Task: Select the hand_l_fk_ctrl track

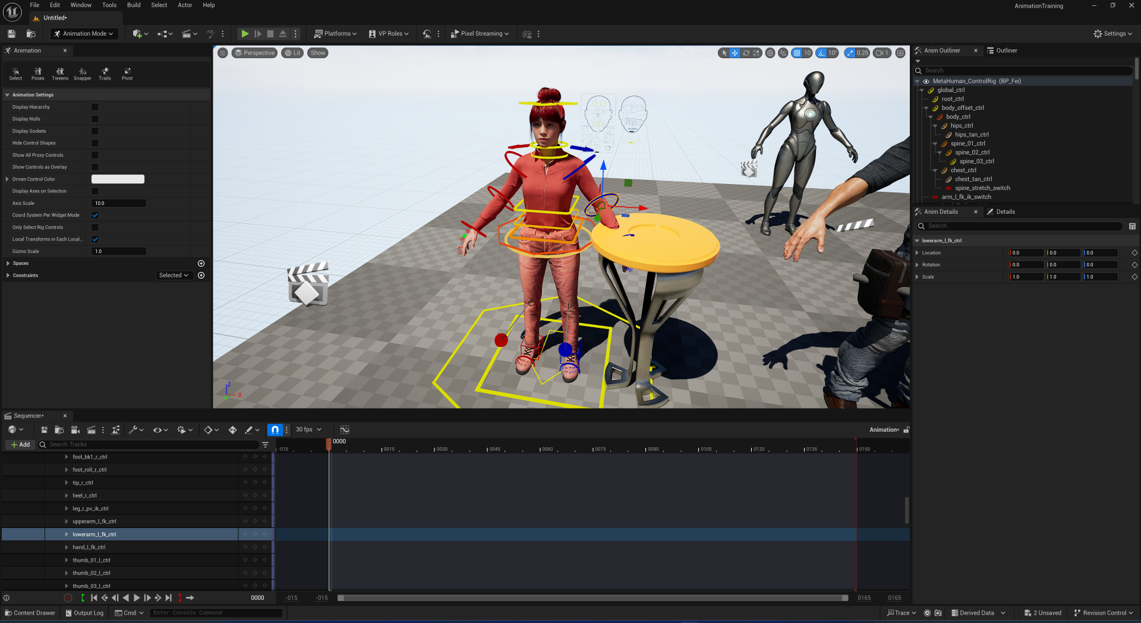Action: click(89, 547)
